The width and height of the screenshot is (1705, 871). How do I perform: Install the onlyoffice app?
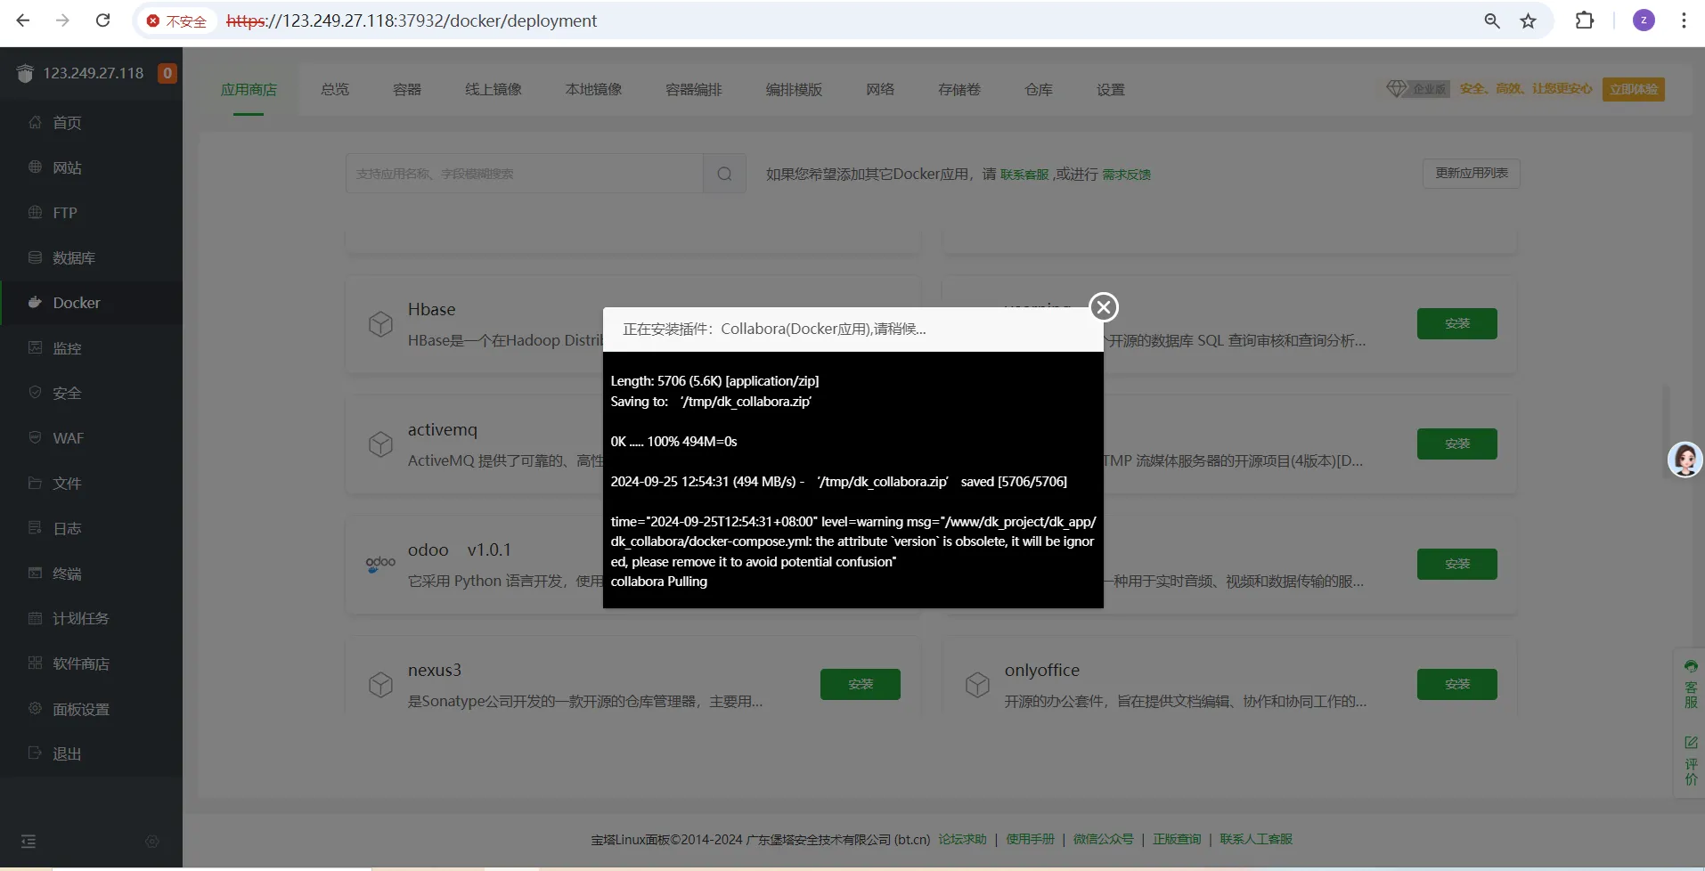(1457, 684)
